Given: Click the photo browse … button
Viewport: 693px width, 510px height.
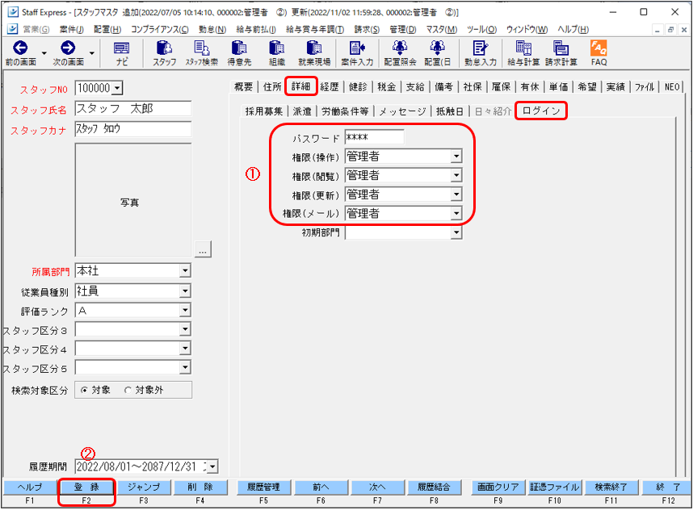Looking at the screenshot, I should point(203,249).
